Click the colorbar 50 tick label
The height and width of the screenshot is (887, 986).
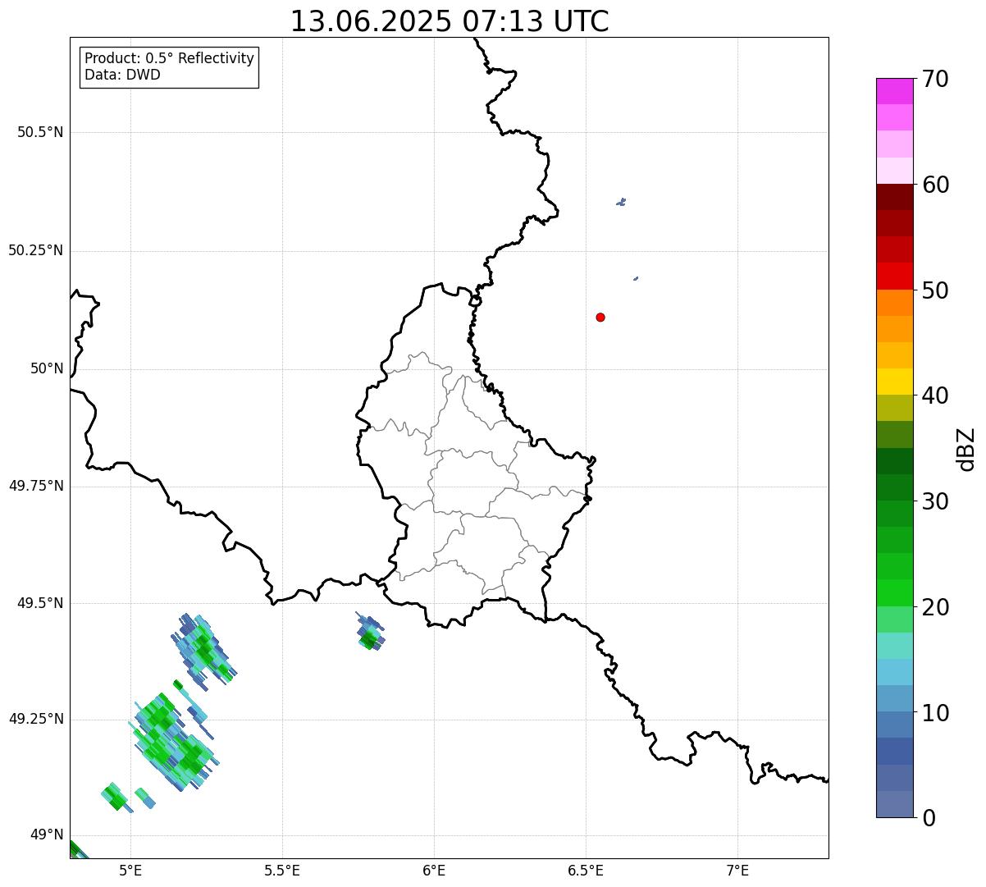[935, 290]
